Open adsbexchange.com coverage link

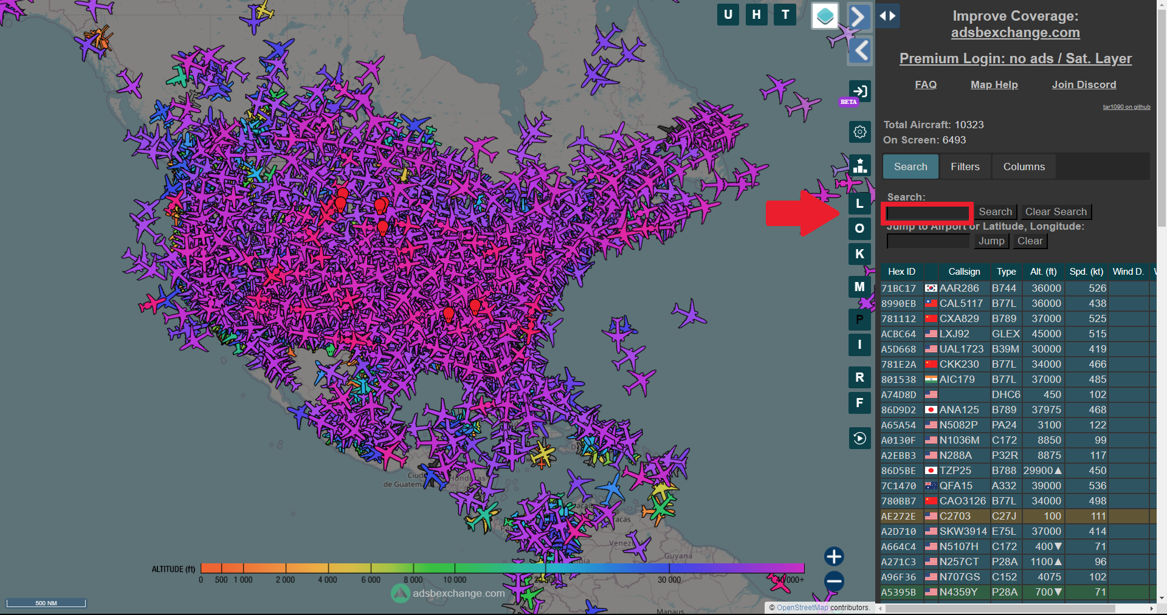tap(1015, 33)
